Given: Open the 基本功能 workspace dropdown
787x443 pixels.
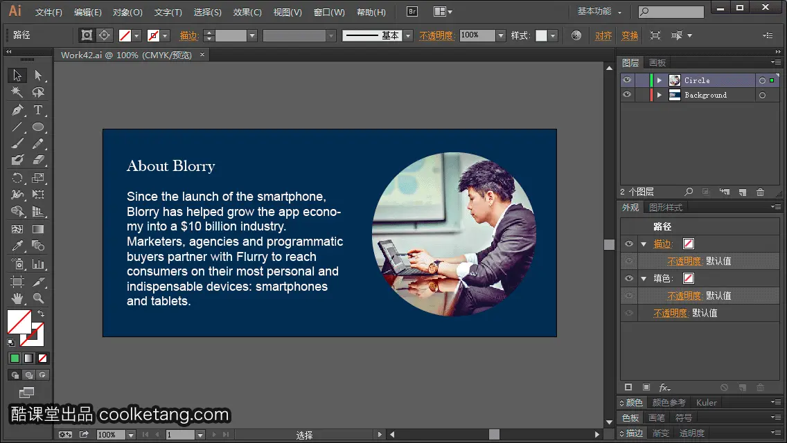Looking at the screenshot, I should 600,11.
